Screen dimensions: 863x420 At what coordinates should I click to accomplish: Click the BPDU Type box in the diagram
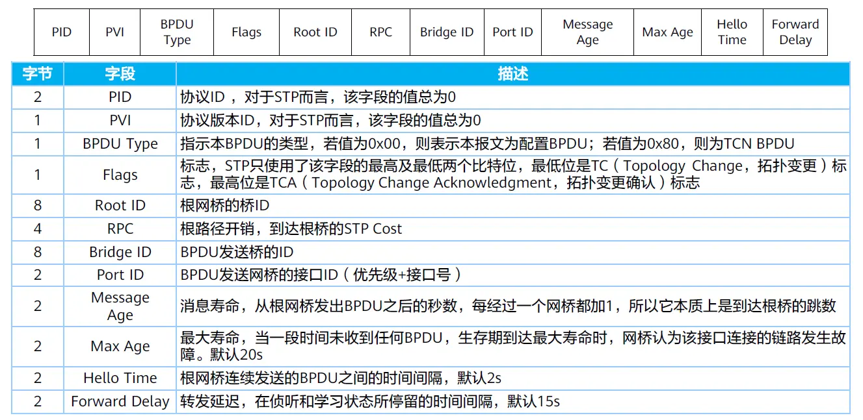click(x=177, y=32)
